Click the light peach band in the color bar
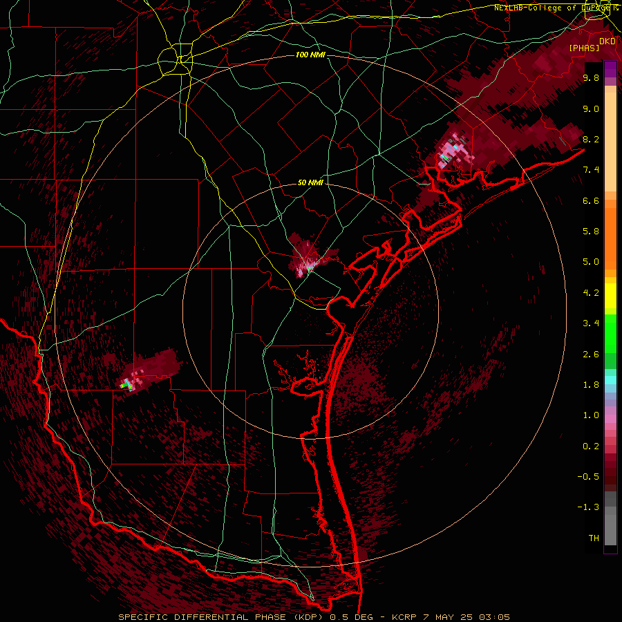This screenshot has height=622, width=622. click(x=610, y=143)
